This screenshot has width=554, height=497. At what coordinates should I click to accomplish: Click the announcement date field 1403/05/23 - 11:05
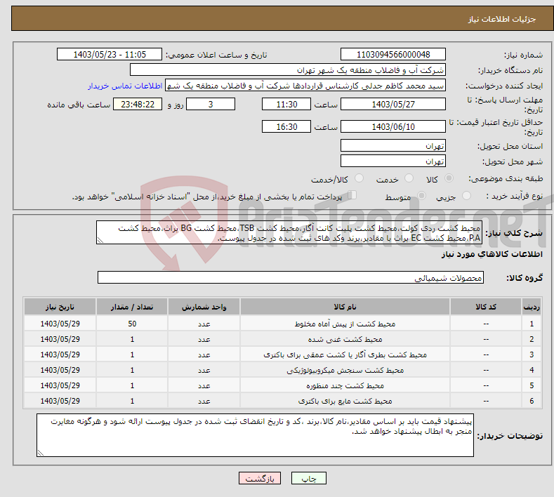pyautogui.click(x=109, y=54)
